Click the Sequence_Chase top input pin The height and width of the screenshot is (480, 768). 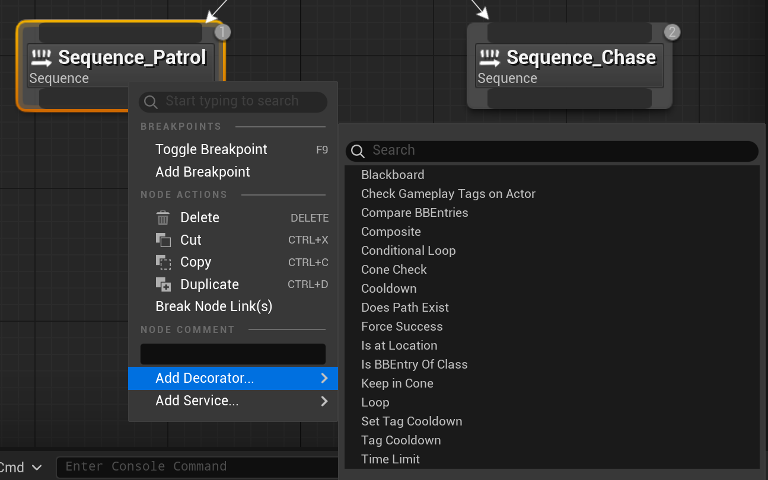click(x=569, y=33)
